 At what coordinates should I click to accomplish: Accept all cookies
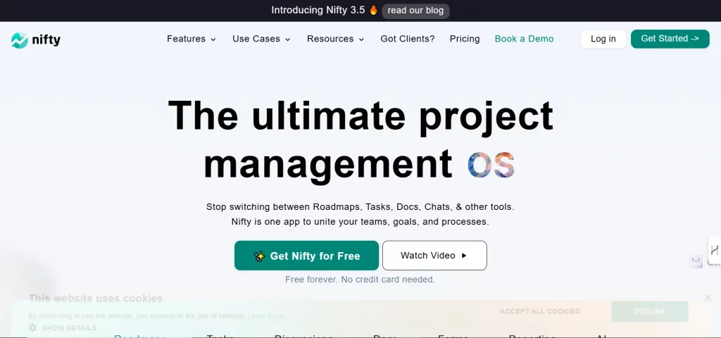click(540, 311)
